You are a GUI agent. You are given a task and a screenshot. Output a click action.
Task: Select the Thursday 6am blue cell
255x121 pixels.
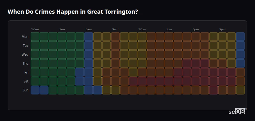(89, 63)
